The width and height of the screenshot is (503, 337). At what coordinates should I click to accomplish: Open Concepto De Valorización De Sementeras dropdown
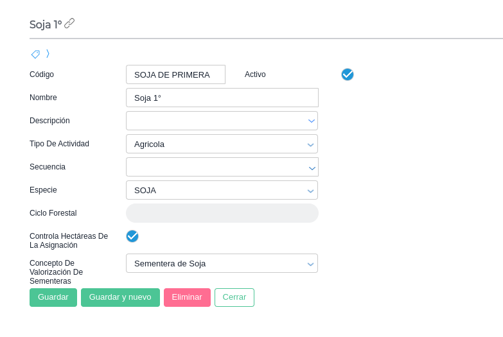(311, 264)
